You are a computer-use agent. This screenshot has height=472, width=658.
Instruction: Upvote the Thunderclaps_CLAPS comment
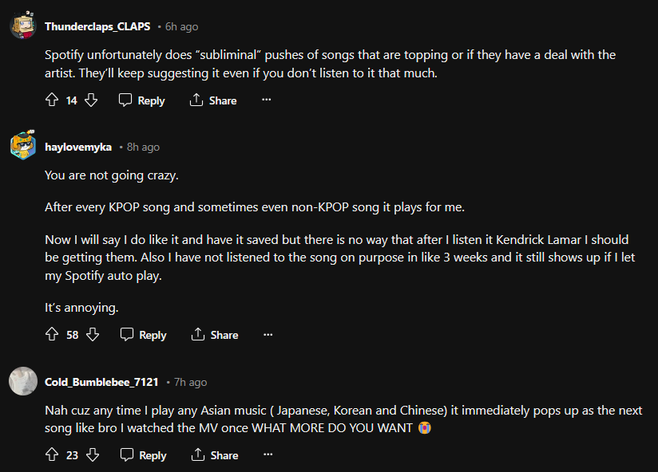(53, 100)
